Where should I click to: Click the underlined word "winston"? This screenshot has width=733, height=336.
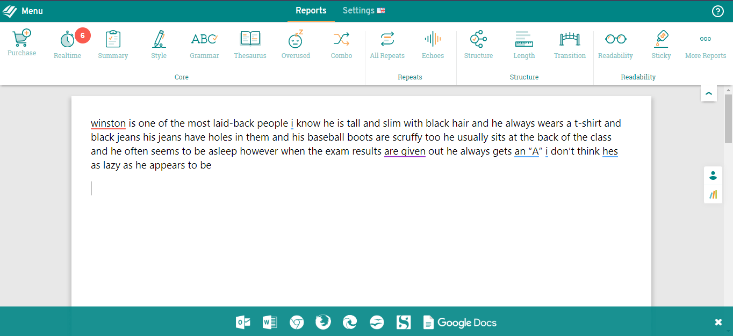tap(108, 123)
